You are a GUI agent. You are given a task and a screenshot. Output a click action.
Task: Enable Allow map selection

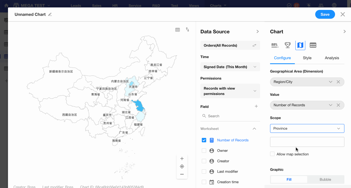coord(272,154)
